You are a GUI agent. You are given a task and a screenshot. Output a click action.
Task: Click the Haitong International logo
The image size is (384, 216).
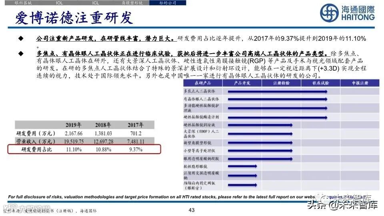tap(347, 13)
